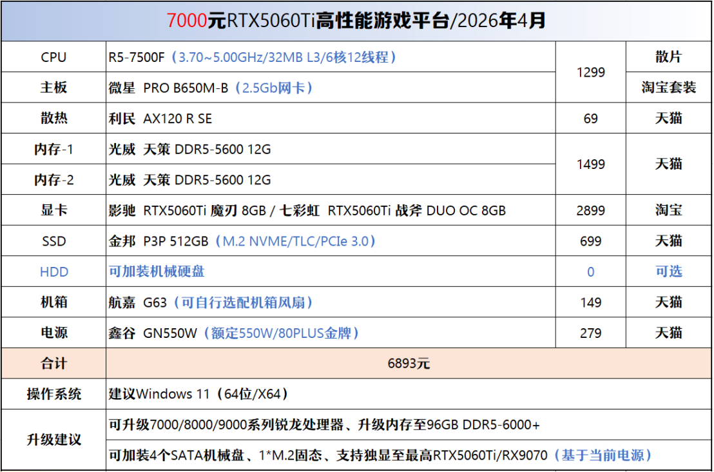Select the '金邦 P3P 512GB' SSD cell

pyautogui.click(x=331, y=241)
